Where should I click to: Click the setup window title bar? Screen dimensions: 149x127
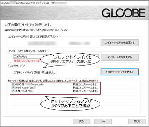[74, 3]
